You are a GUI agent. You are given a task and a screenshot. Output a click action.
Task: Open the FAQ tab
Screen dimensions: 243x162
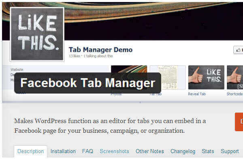(87, 151)
